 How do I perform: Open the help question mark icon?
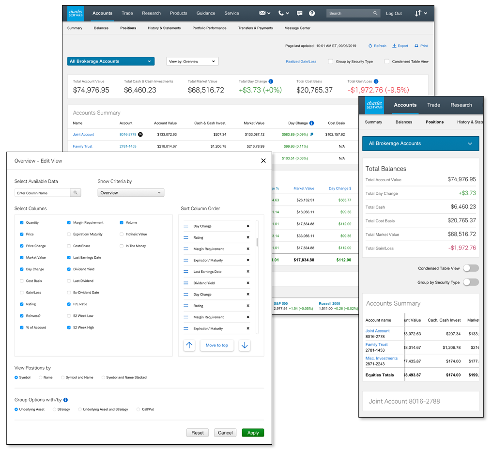[312, 14]
